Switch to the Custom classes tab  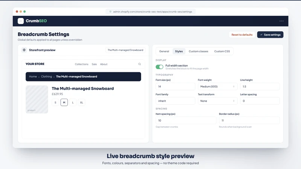click(198, 51)
